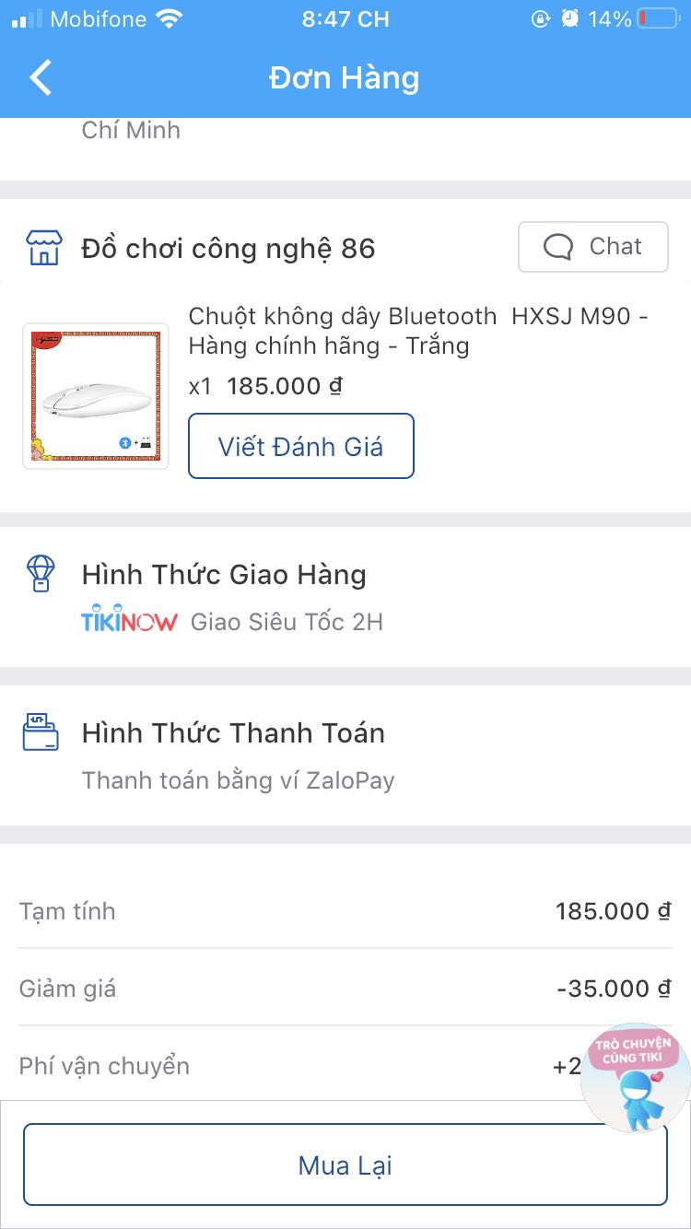Viewport: 691px width, 1229px height.
Task: Tap 'Mua Lại' to reorder
Action: (345, 1164)
